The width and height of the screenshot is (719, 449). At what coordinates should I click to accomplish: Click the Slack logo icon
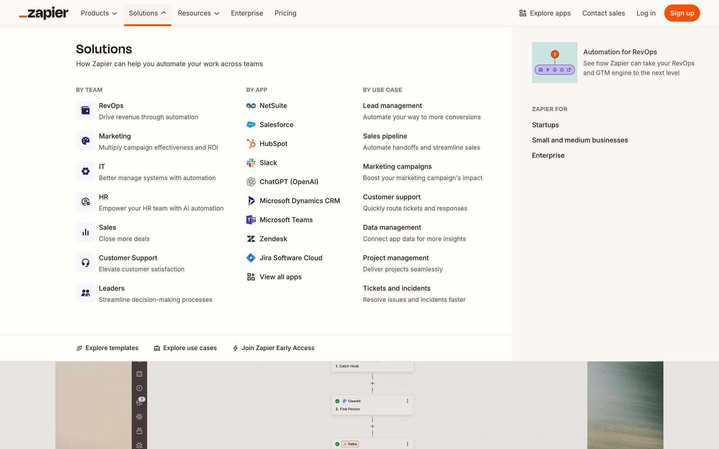pos(251,162)
